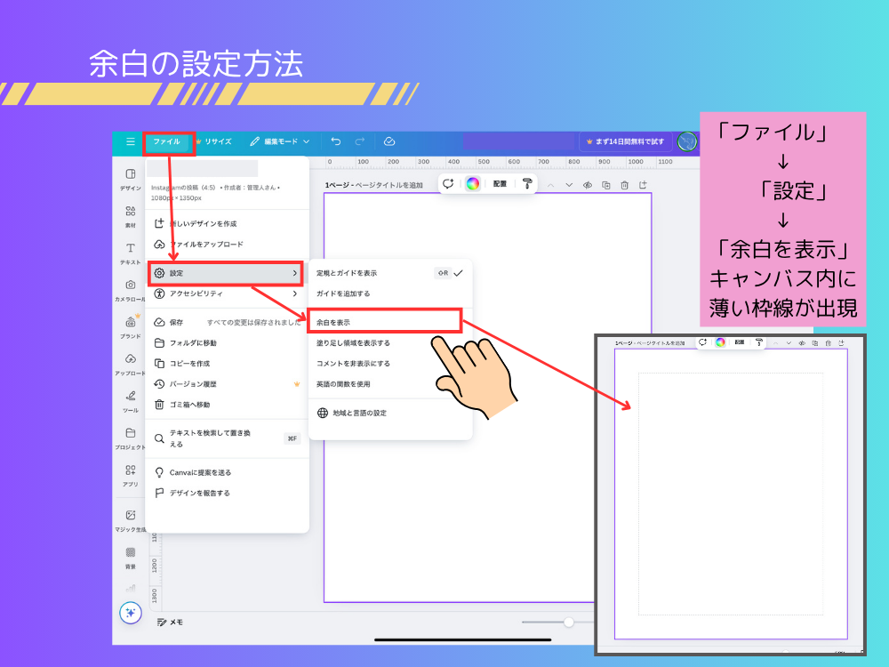889x667 pixels.
Task: Expand the 設定 submenu
Action: tap(226, 273)
